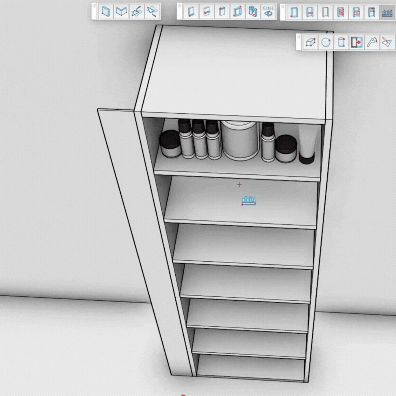Choose the circle drawing tool
The width and height of the screenshot is (396, 396).
(326, 43)
